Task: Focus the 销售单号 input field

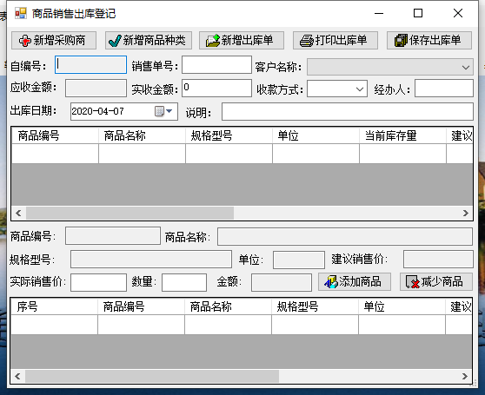Action: [216, 65]
